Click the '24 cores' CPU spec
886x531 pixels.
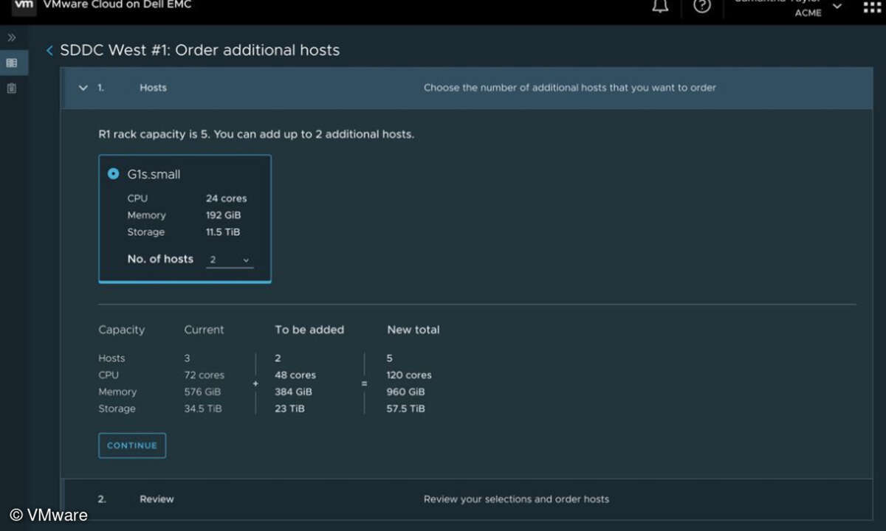[x=227, y=198]
